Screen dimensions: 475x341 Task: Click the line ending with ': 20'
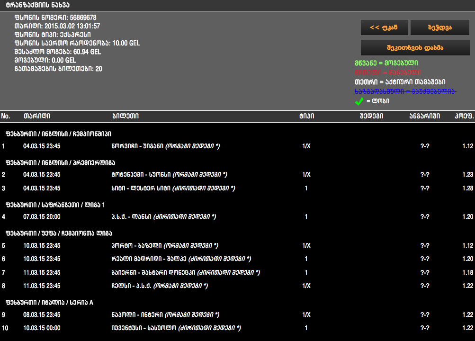click(58, 69)
